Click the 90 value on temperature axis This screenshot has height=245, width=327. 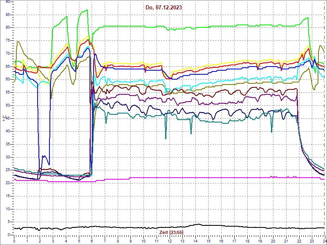click(x=8, y=2)
